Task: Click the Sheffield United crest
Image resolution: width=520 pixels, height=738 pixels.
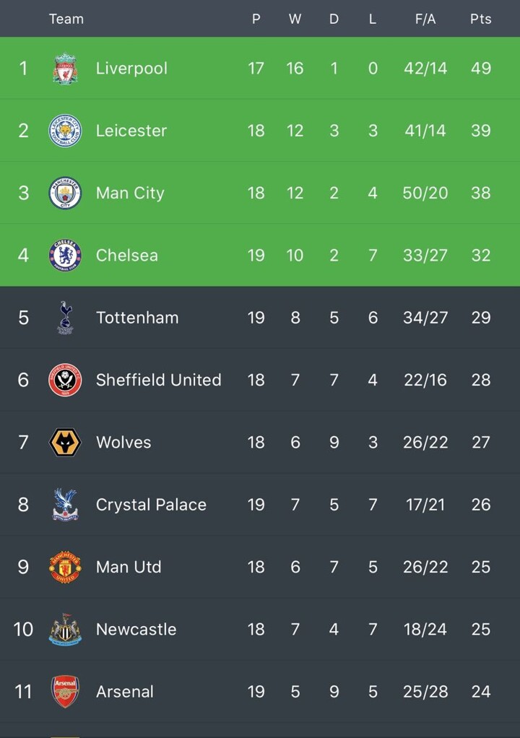Action: tap(65, 380)
